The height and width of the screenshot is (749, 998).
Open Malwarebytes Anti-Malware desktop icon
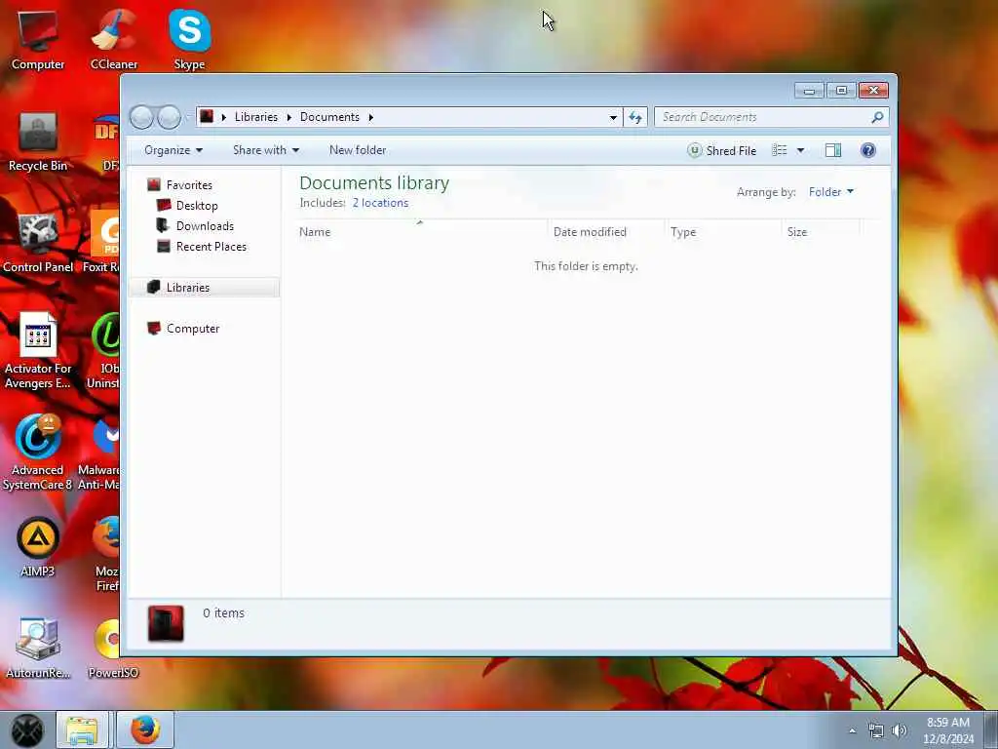click(100, 453)
